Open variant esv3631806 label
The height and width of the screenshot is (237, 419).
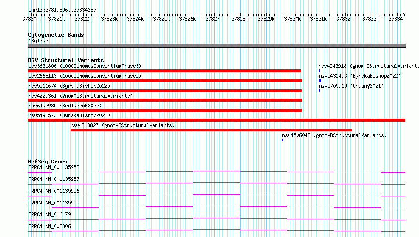point(85,66)
